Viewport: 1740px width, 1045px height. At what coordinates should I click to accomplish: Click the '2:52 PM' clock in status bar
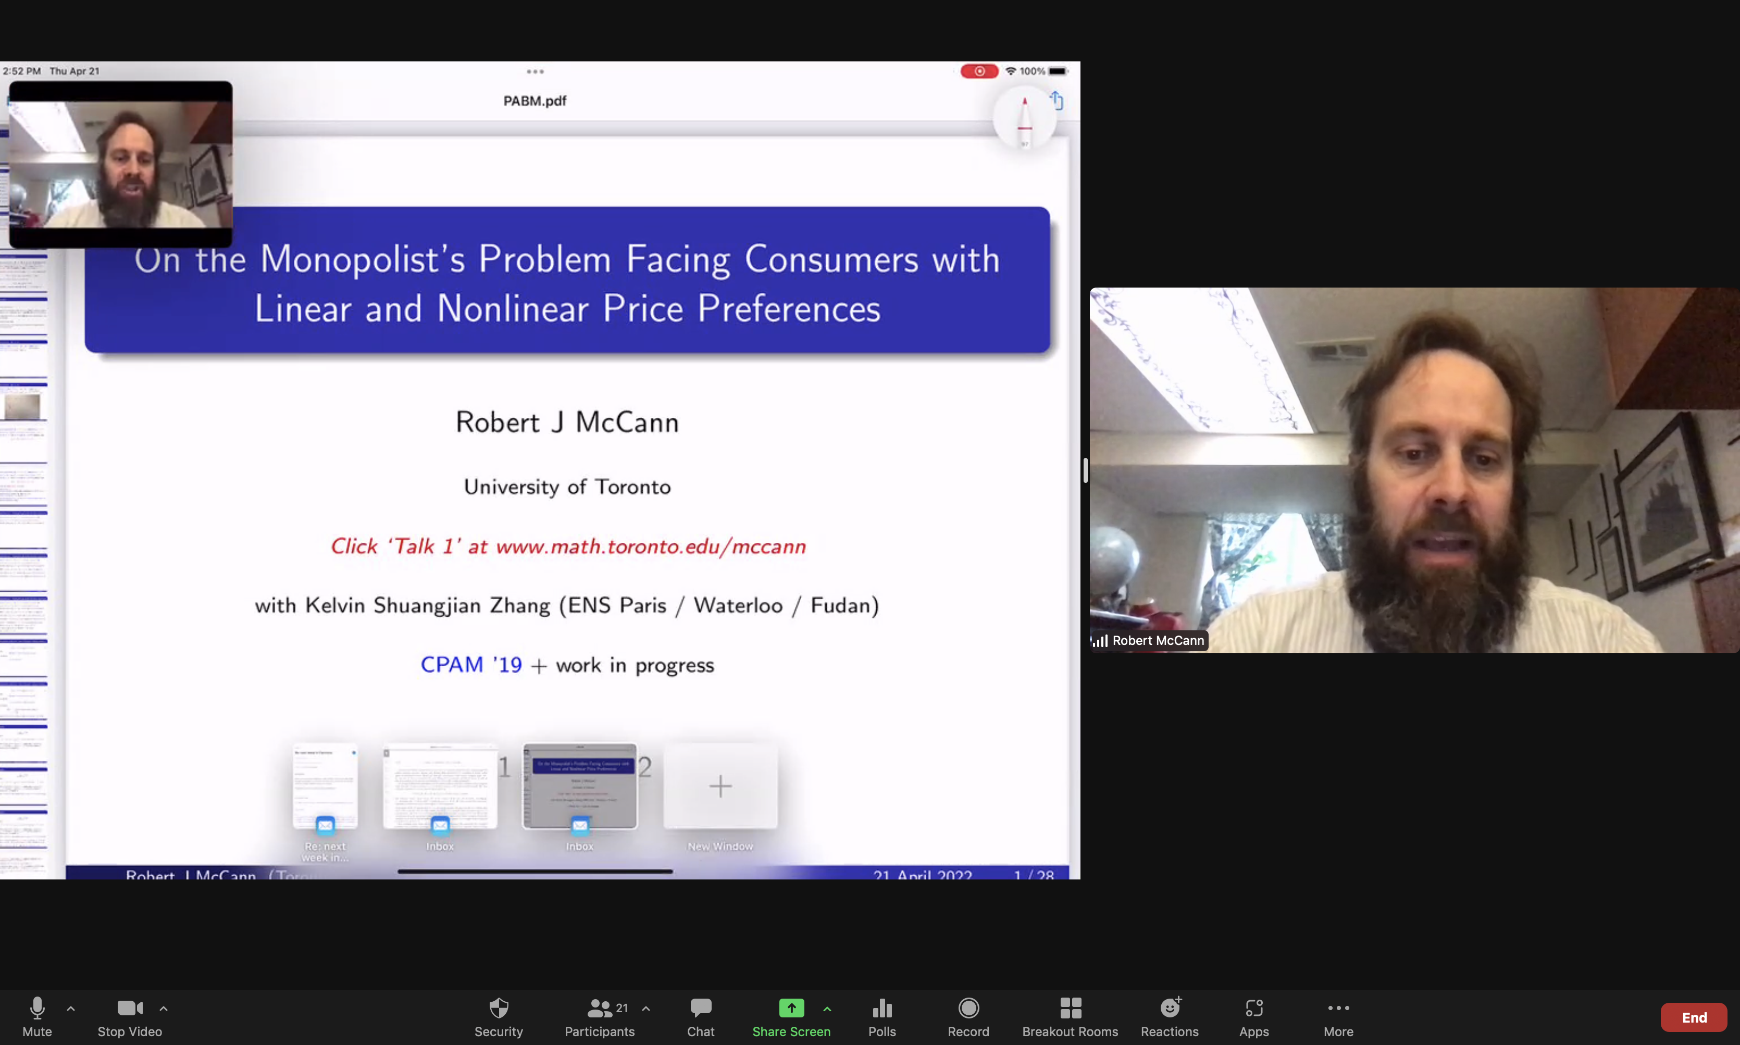click(x=22, y=71)
